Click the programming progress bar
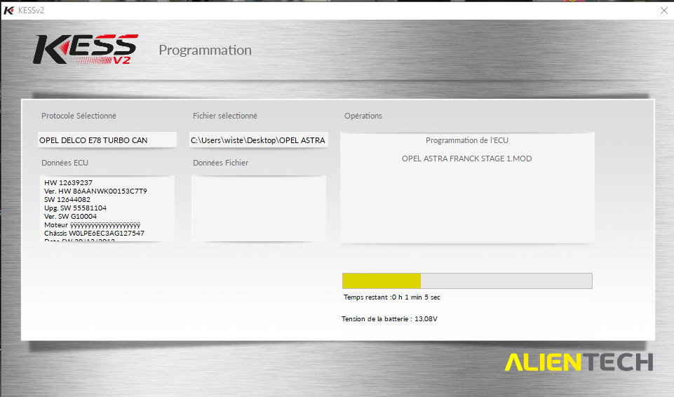Image resolution: width=674 pixels, height=397 pixels. [x=467, y=281]
